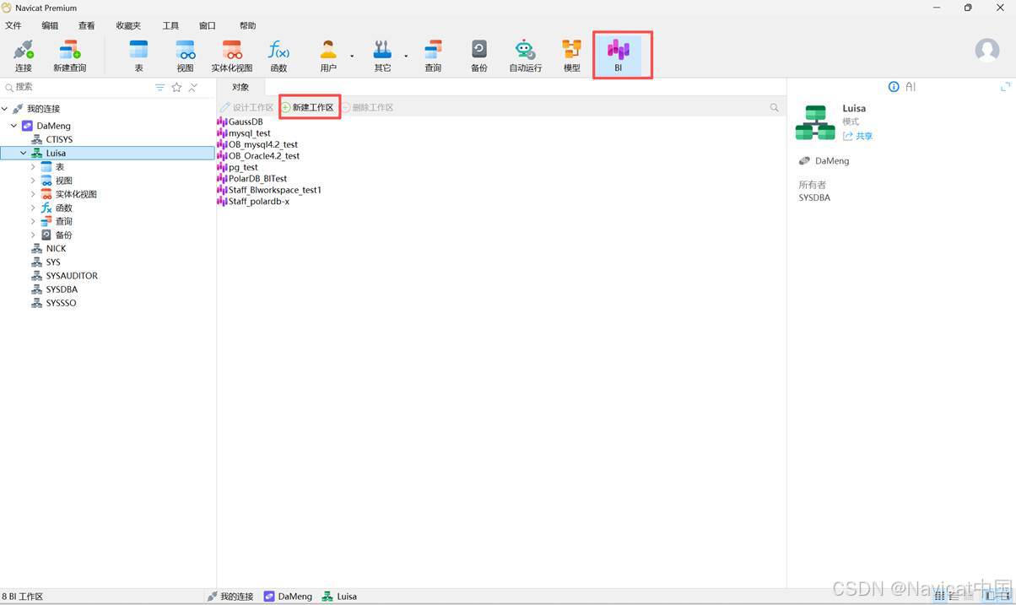This screenshot has height=605, width=1016.
Task: Open the 连接 connection tool
Action: [x=24, y=56]
